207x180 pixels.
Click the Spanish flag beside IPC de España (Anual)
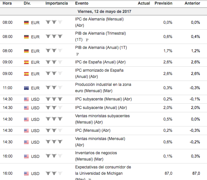26,62
